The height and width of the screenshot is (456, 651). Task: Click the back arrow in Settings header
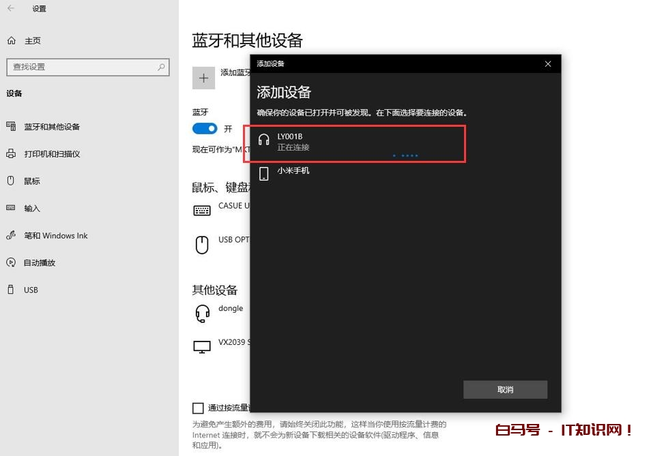(11, 9)
